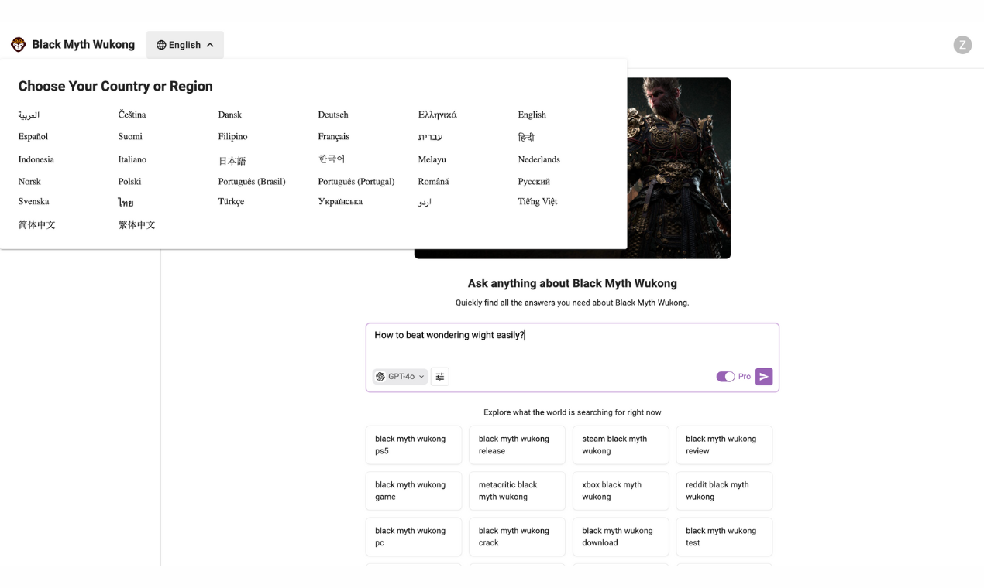
Task: Search black myth wukong download suggestion
Action: tap(621, 537)
